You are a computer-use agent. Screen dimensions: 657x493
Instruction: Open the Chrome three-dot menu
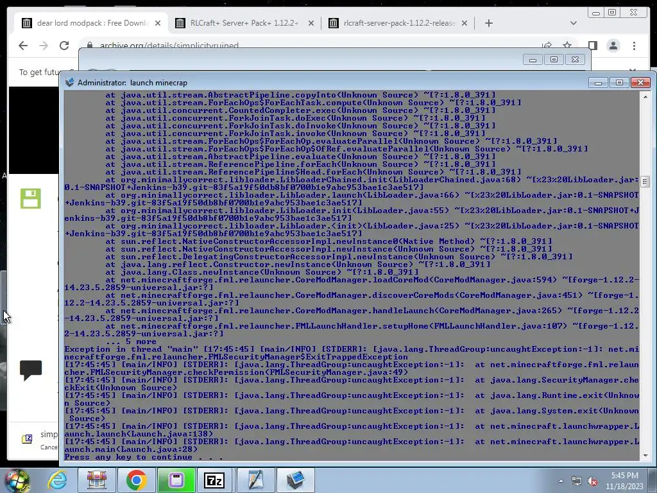tap(634, 46)
